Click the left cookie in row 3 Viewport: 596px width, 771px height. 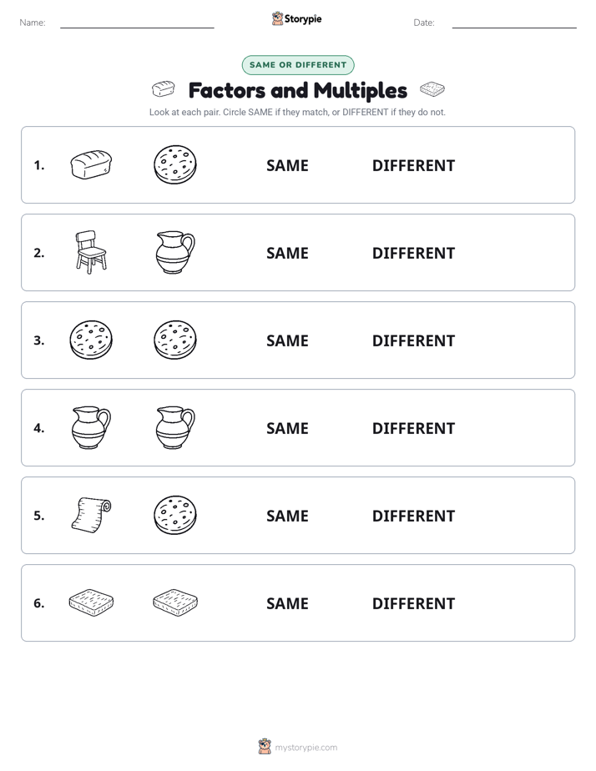click(91, 340)
